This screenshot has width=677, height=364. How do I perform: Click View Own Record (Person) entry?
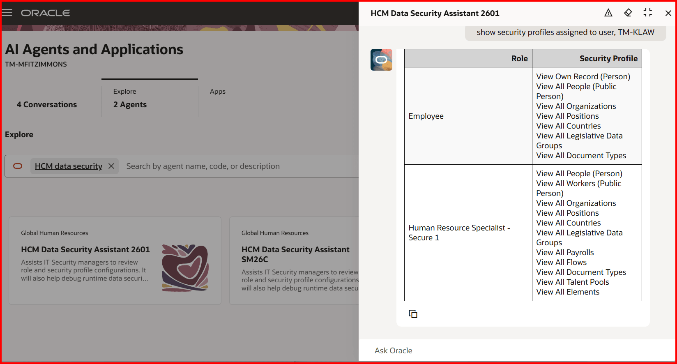(x=583, y=76)
